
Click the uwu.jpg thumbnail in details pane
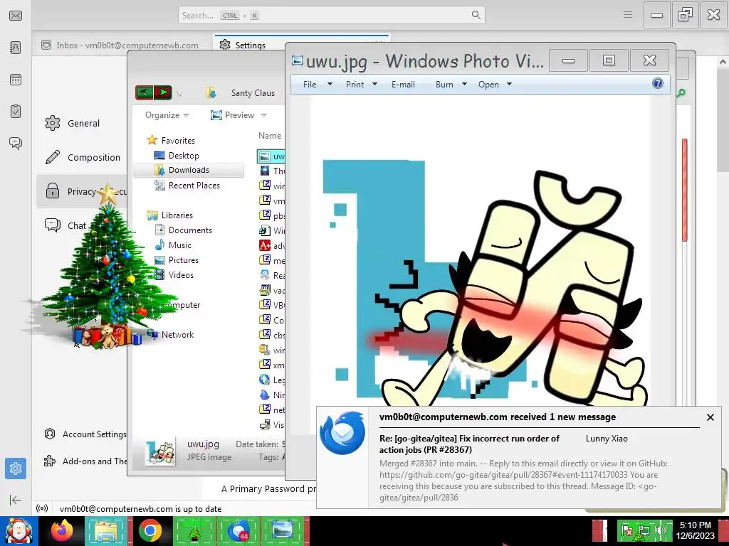(160, 451)
